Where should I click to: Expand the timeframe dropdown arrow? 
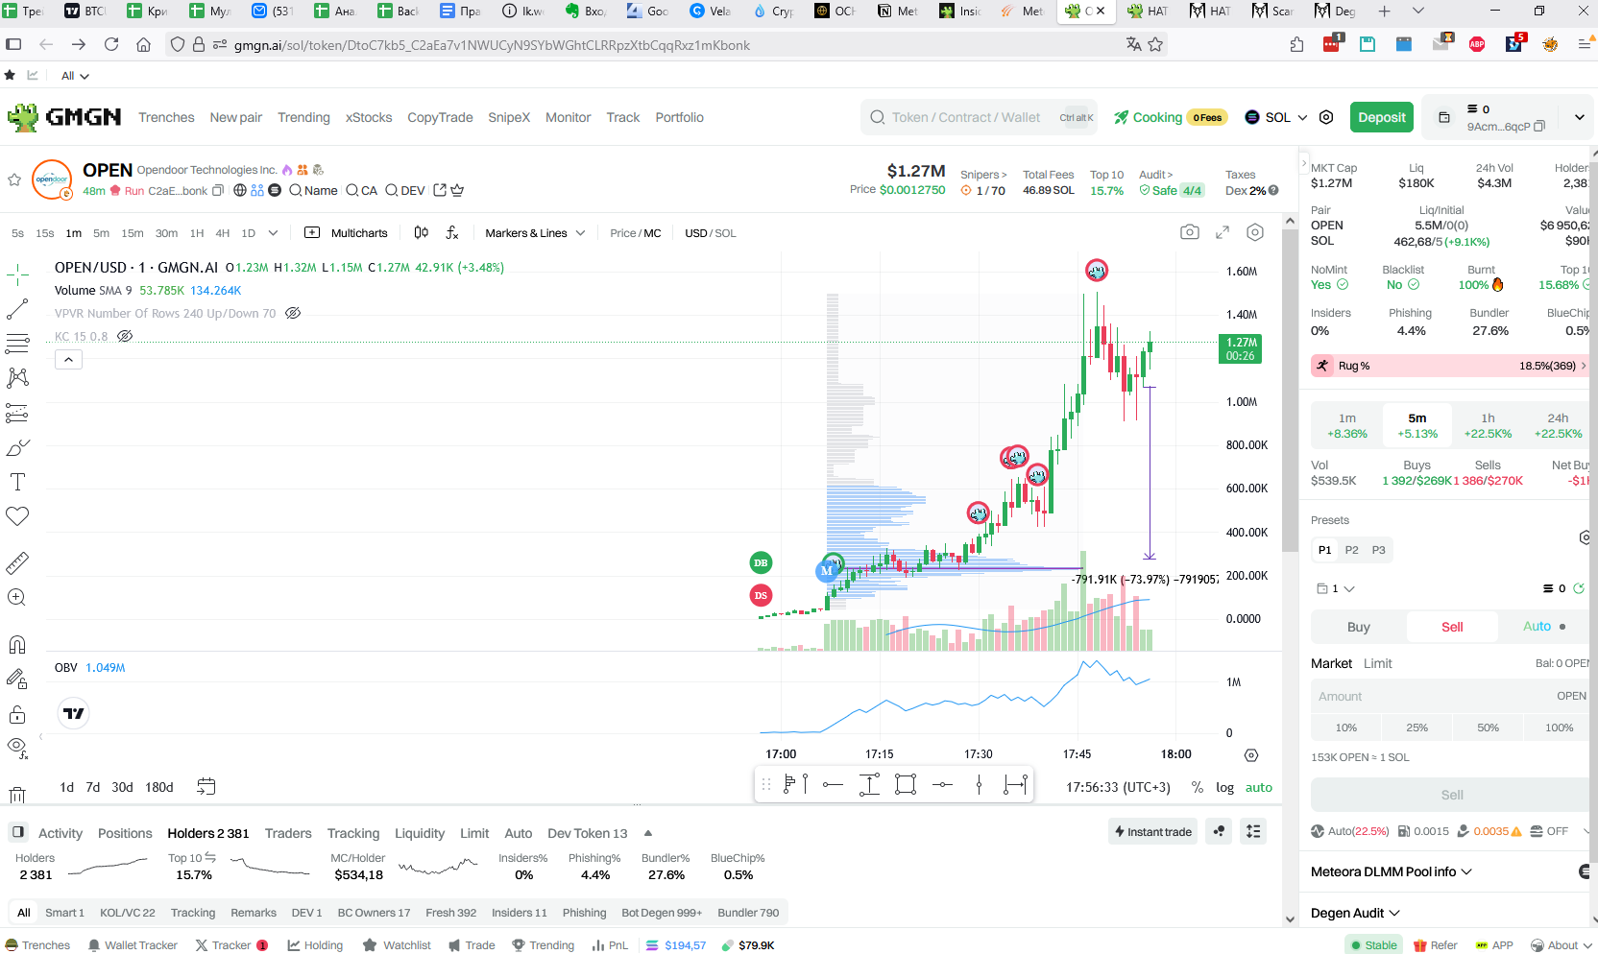(273, 233)
